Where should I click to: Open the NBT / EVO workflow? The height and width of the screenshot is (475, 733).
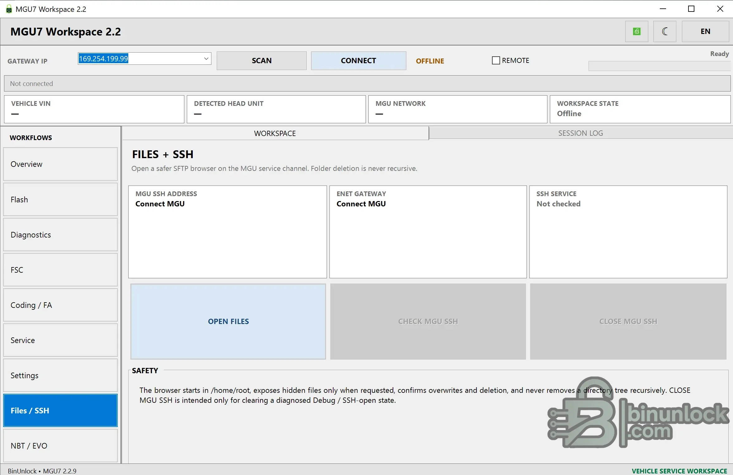[60, 445]
